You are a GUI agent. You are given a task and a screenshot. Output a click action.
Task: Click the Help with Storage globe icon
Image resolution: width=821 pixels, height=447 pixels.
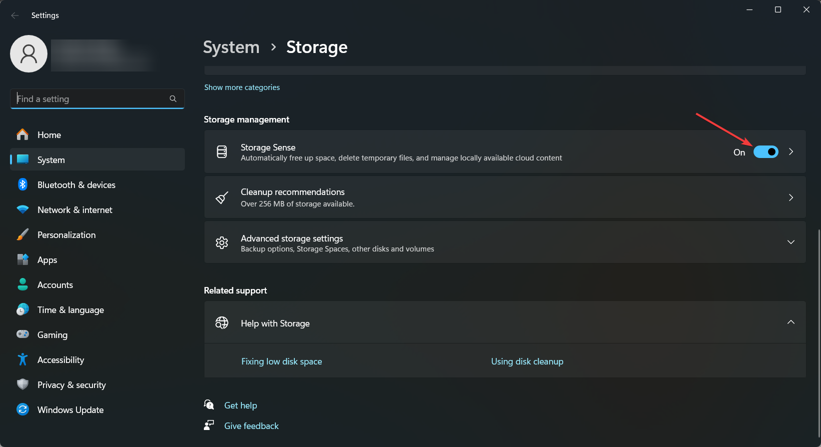pyautogui.click(x=222, y=323)
